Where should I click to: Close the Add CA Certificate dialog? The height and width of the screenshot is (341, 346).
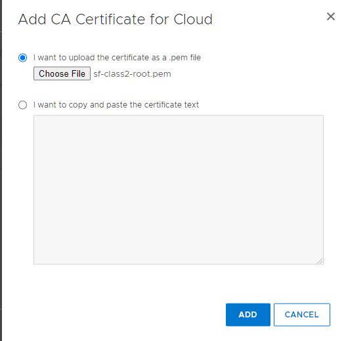[330, 16]
